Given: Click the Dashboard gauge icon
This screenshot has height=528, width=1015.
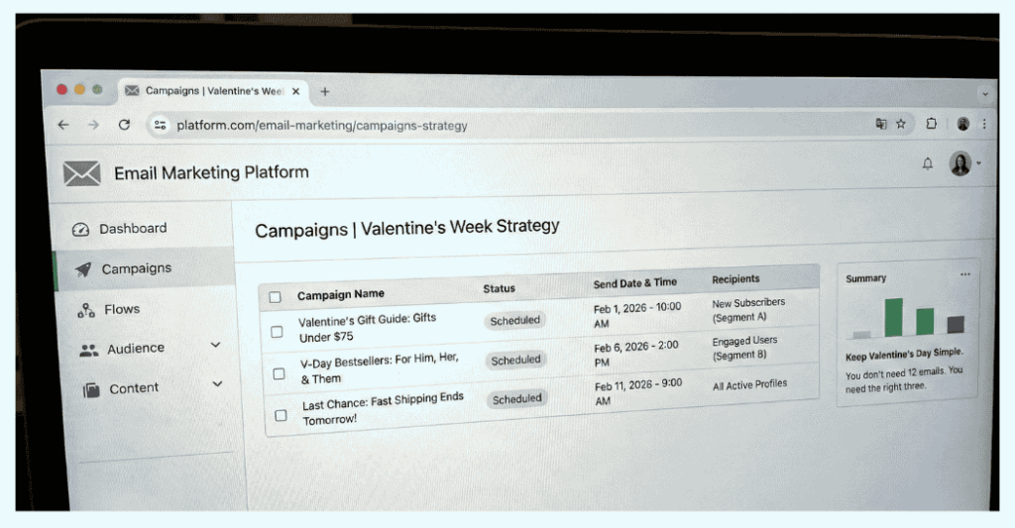Looking at the screenshot, I should (80, 229).
